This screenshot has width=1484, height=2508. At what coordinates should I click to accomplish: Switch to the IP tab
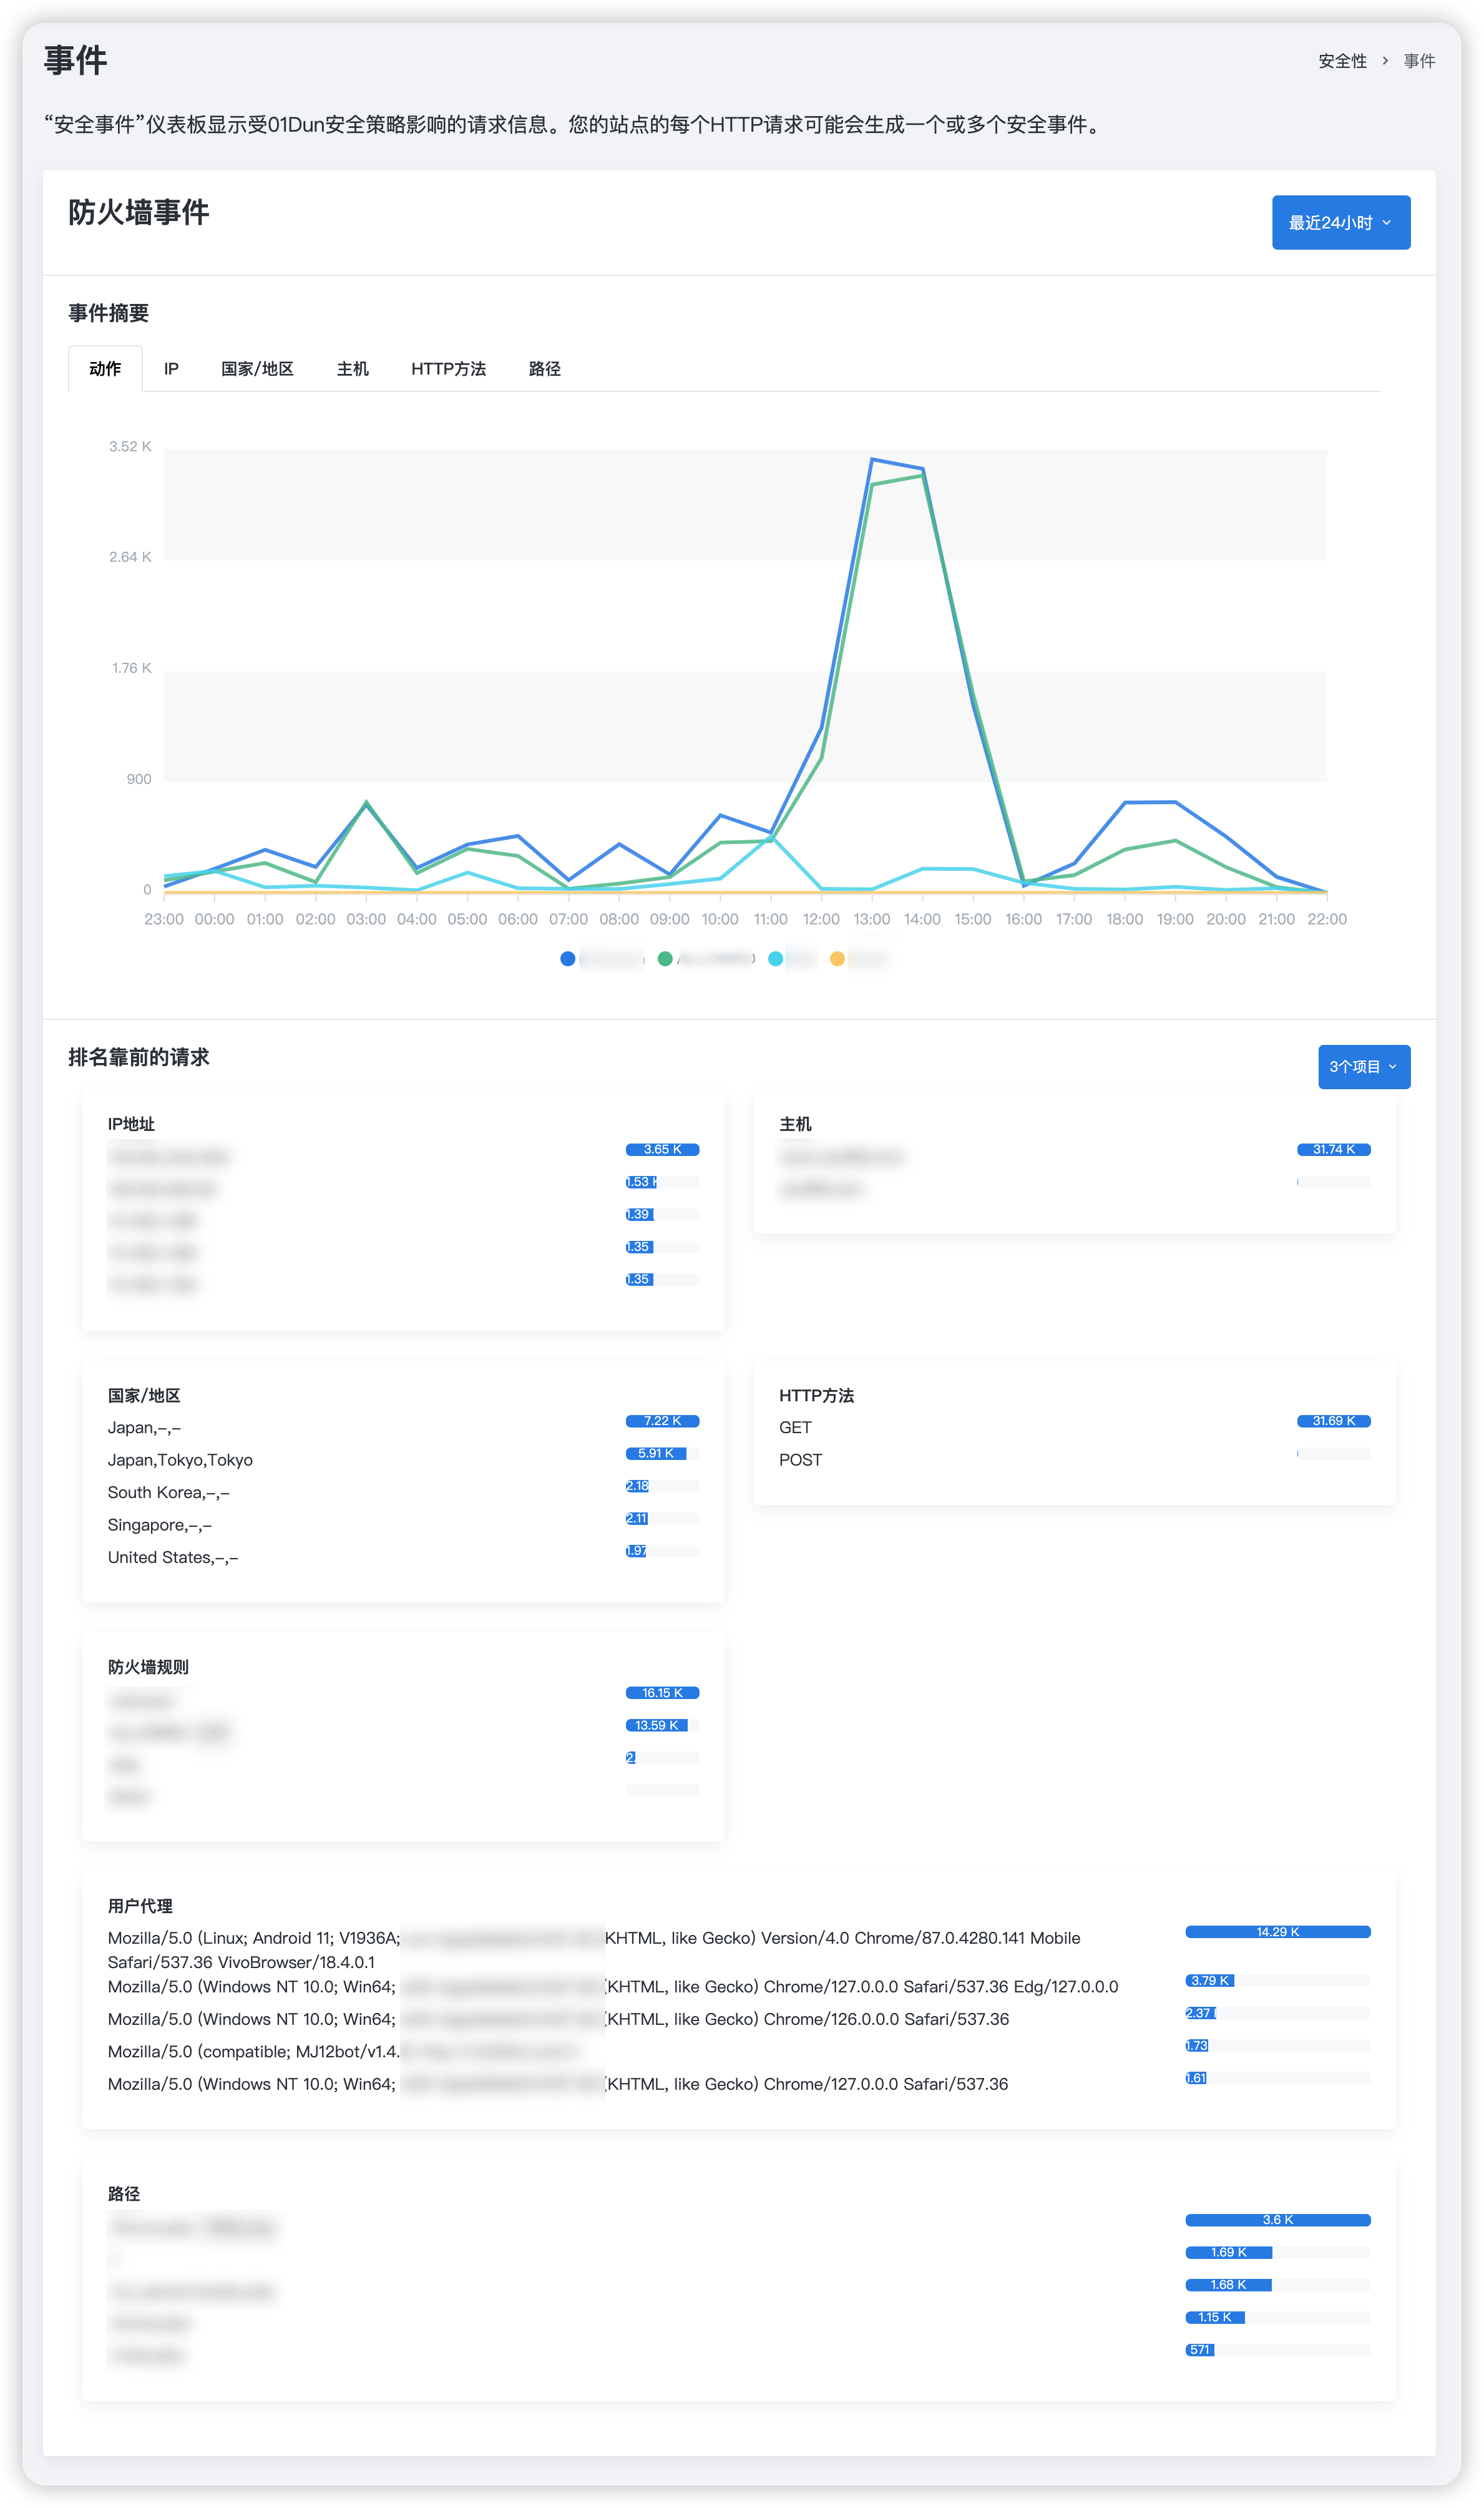171,369
